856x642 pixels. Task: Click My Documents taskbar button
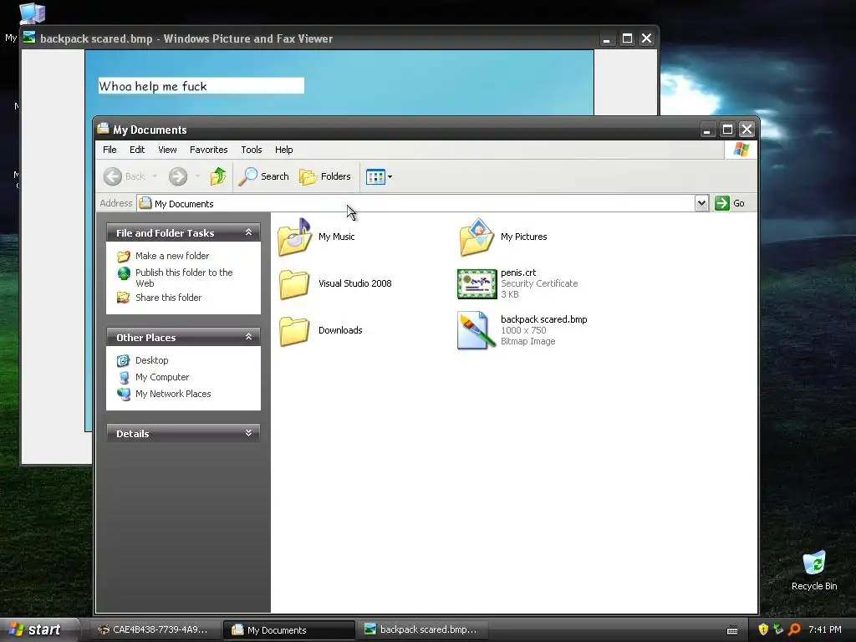[x=288, y=630]
